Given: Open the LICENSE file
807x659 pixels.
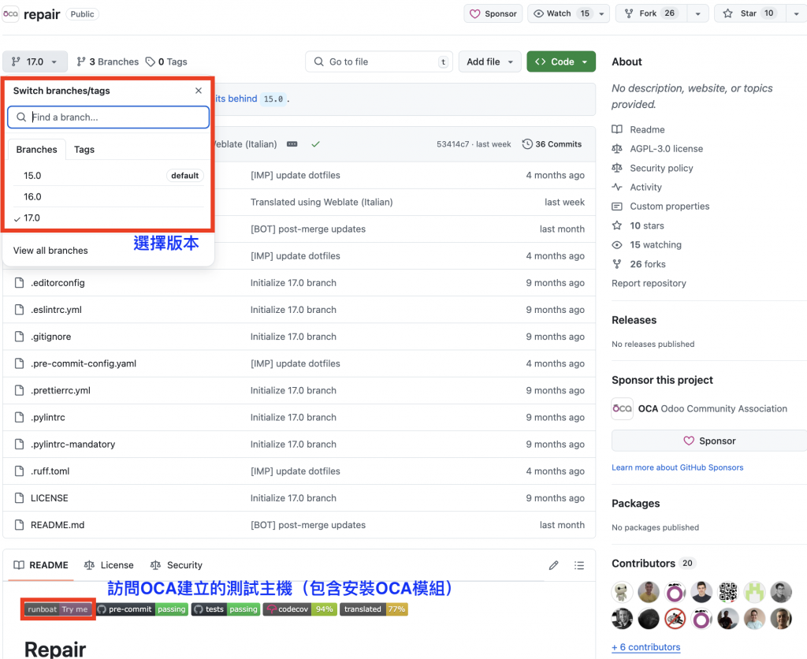Looking at the screenshot, I should click(x=50, y=498).
